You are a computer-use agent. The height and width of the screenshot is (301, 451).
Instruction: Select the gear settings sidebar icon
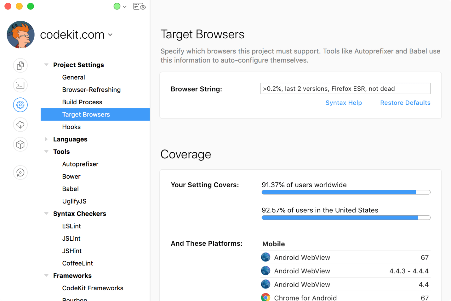(20, 105)
